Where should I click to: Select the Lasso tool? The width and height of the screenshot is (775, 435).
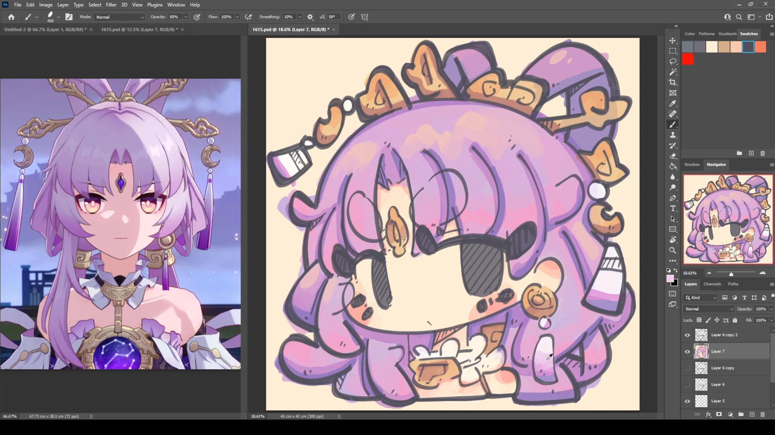tap(673, 62)
